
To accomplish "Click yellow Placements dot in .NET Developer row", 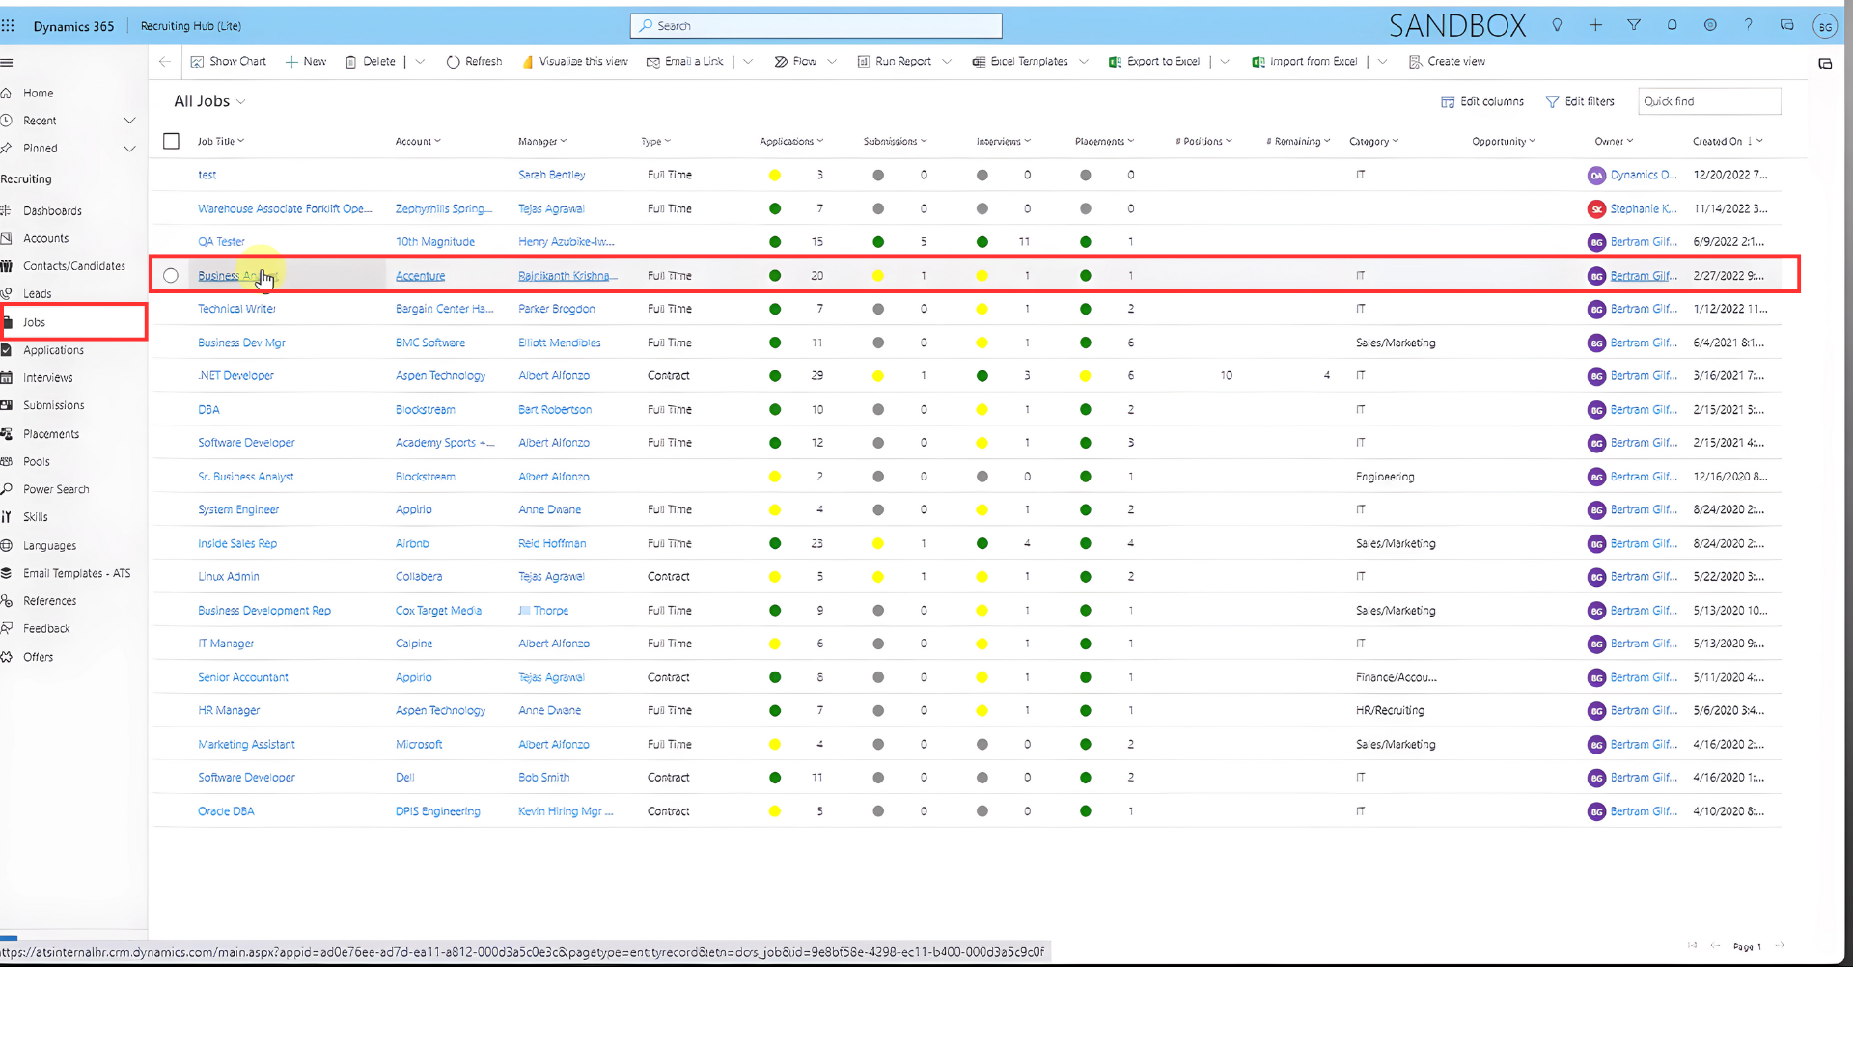I will pyautogui.click(x=1086, y=376).
